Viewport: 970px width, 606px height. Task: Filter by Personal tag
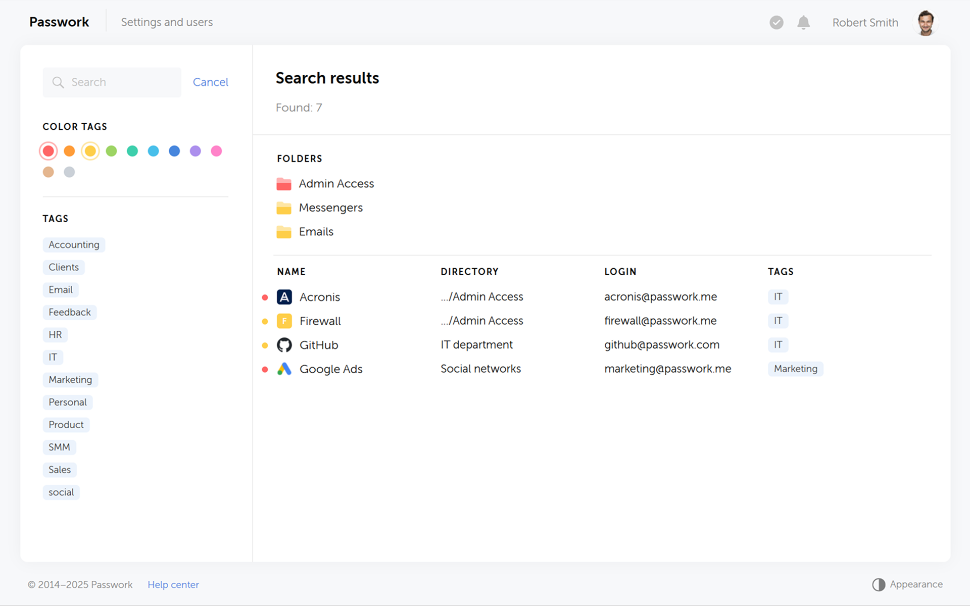click(68, 402)
